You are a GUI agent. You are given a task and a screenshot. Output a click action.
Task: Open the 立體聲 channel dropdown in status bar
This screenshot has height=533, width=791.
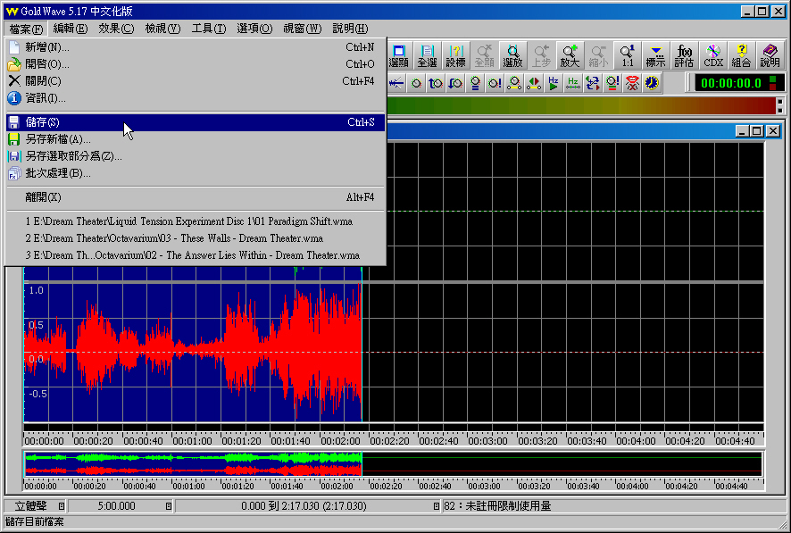(x=61, y=506)
